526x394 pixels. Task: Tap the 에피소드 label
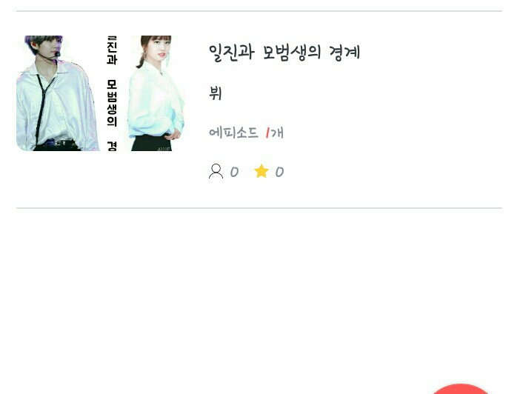point(233,133)
